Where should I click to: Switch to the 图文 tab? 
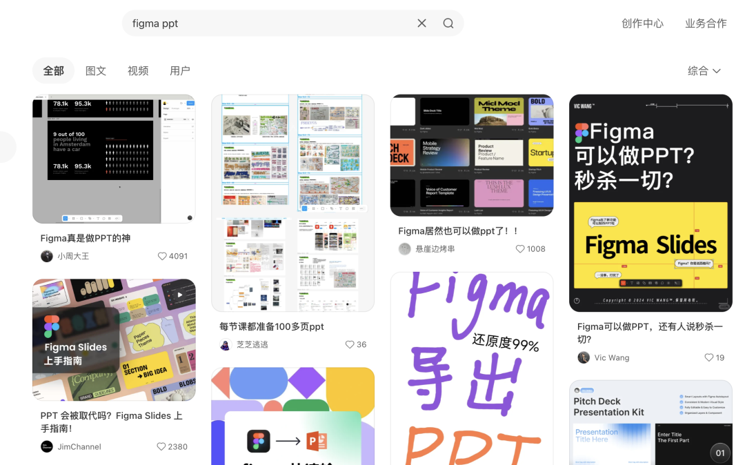pyautogui.click(x=95, y=71)
